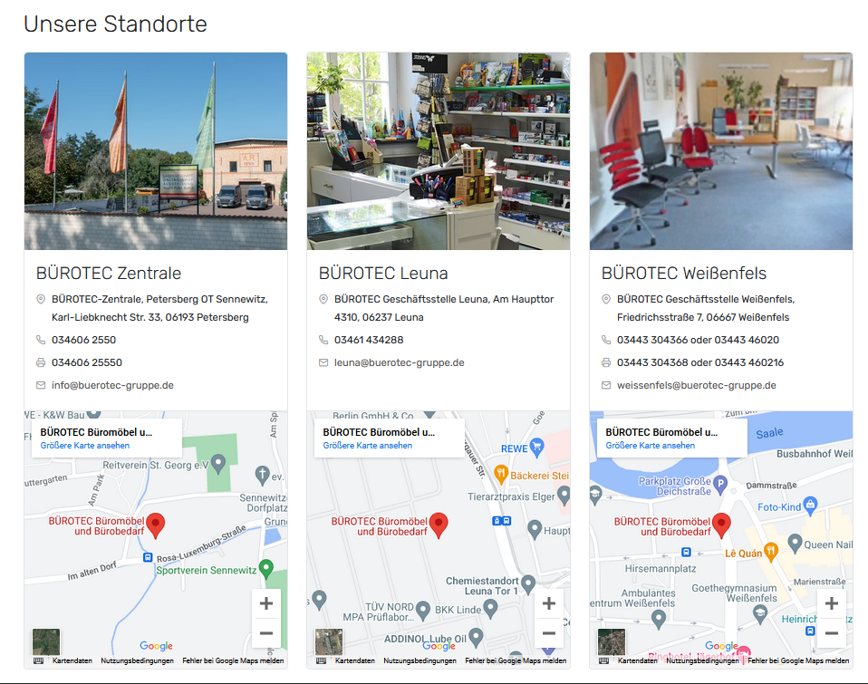Image resolution: width=868 pixels, height=684 pixels.
Task: Zoom in on the Weißenfels map
Action: point(831,603)
